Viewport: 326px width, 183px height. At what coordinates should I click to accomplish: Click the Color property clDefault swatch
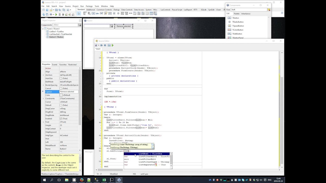coord(61,95)
